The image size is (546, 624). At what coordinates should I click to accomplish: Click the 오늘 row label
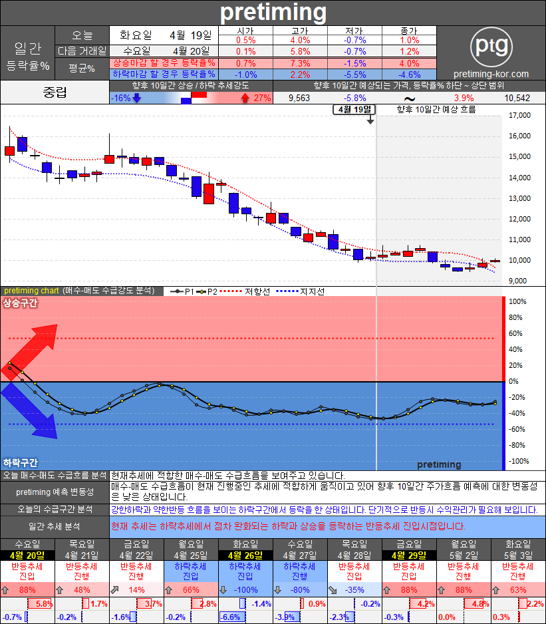(82, 35)
